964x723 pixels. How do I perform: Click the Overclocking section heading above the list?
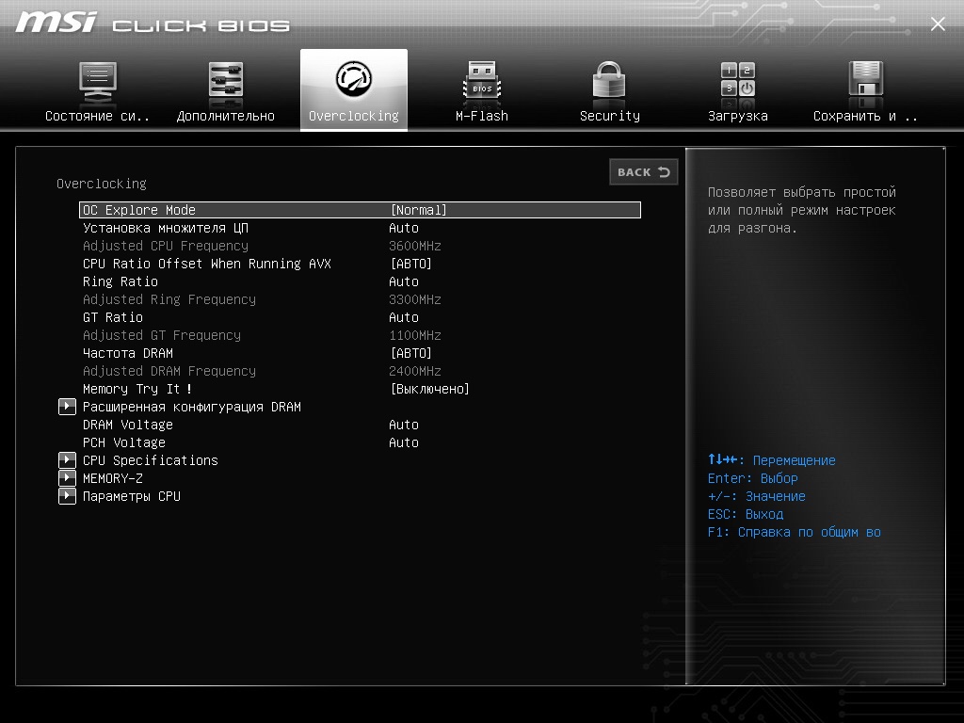pyautogui.click(x=102, y=184)
